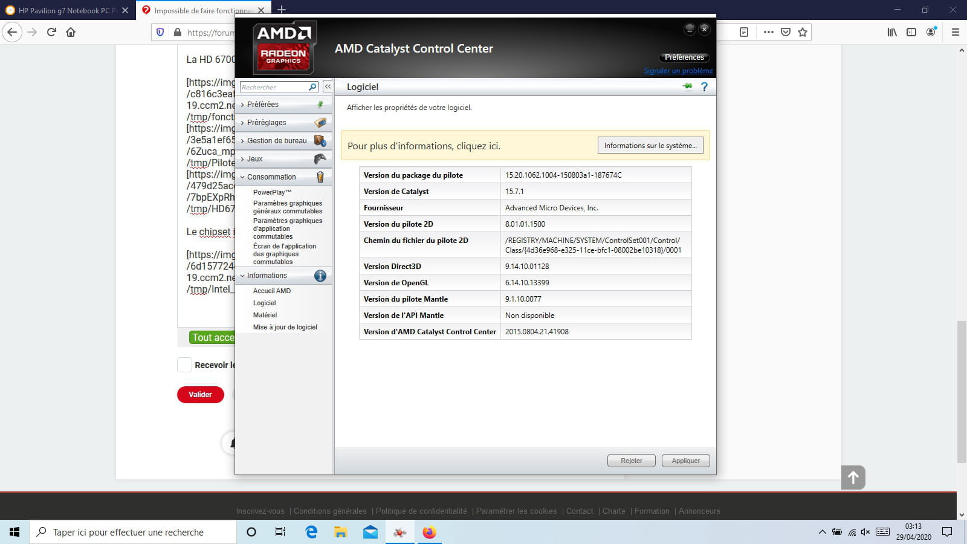Image resolution: width=967 pixels, height=544 pixels.
Task: Go back in Firefox
Action: click(12, 32)
